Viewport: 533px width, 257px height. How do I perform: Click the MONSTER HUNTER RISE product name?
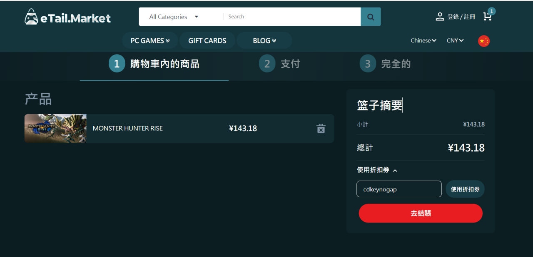click(128, 128)
